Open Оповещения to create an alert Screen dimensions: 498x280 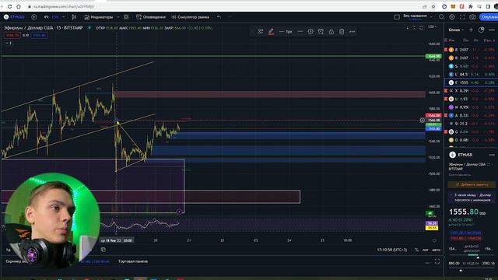pyautogui.click(x=151, y=17)
